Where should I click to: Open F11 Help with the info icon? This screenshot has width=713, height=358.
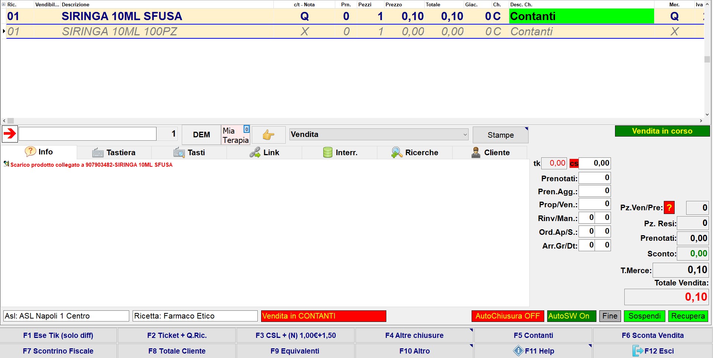(x=518, y=351)
